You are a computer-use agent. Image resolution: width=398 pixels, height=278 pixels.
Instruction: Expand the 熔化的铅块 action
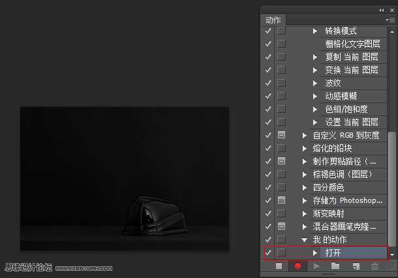pyautogui.click(x=305, y=148)
